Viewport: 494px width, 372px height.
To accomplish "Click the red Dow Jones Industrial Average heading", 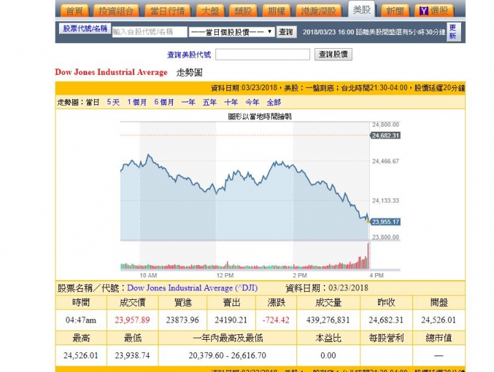I will [x=111, y=72].
